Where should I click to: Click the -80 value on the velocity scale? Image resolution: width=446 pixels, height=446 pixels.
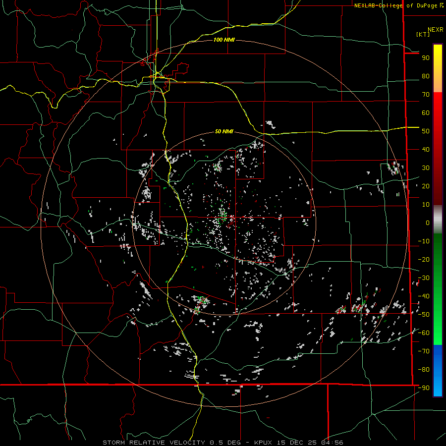click(424, 370)
